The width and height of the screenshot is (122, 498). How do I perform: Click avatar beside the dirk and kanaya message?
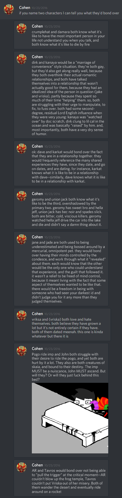coord(22,59)
